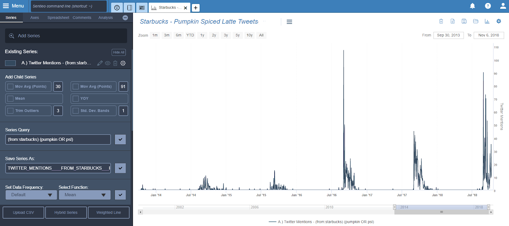The image size is (509, 226).
Task: Click the chart trash icon
Action: [441, 21]
